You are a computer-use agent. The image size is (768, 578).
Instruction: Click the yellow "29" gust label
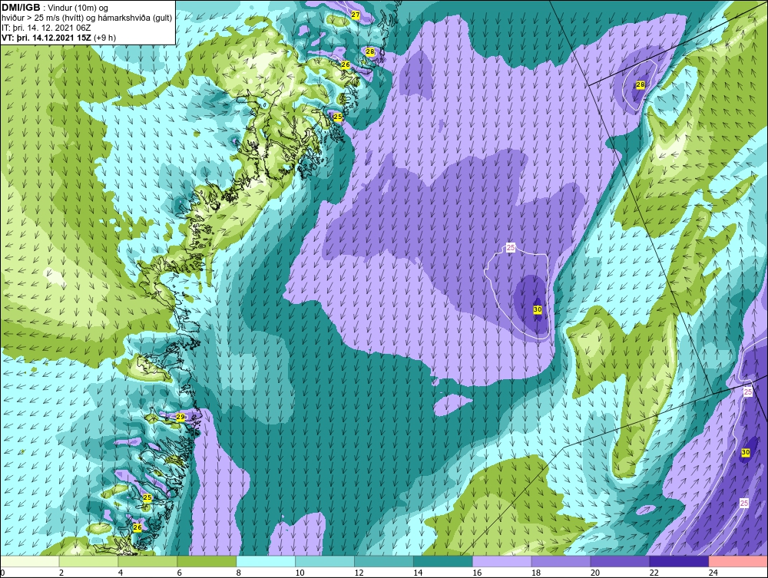pyautogui.click(x=180, y=417)
